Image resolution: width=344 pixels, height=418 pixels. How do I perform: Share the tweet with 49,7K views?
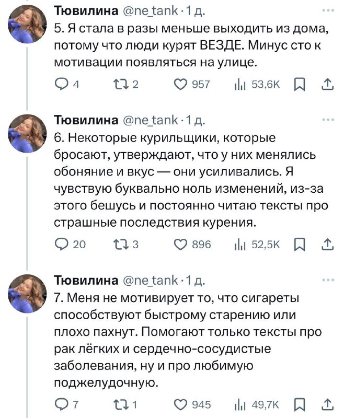327,404
